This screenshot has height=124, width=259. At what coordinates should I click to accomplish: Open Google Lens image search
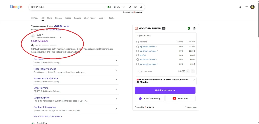point(136,7)
